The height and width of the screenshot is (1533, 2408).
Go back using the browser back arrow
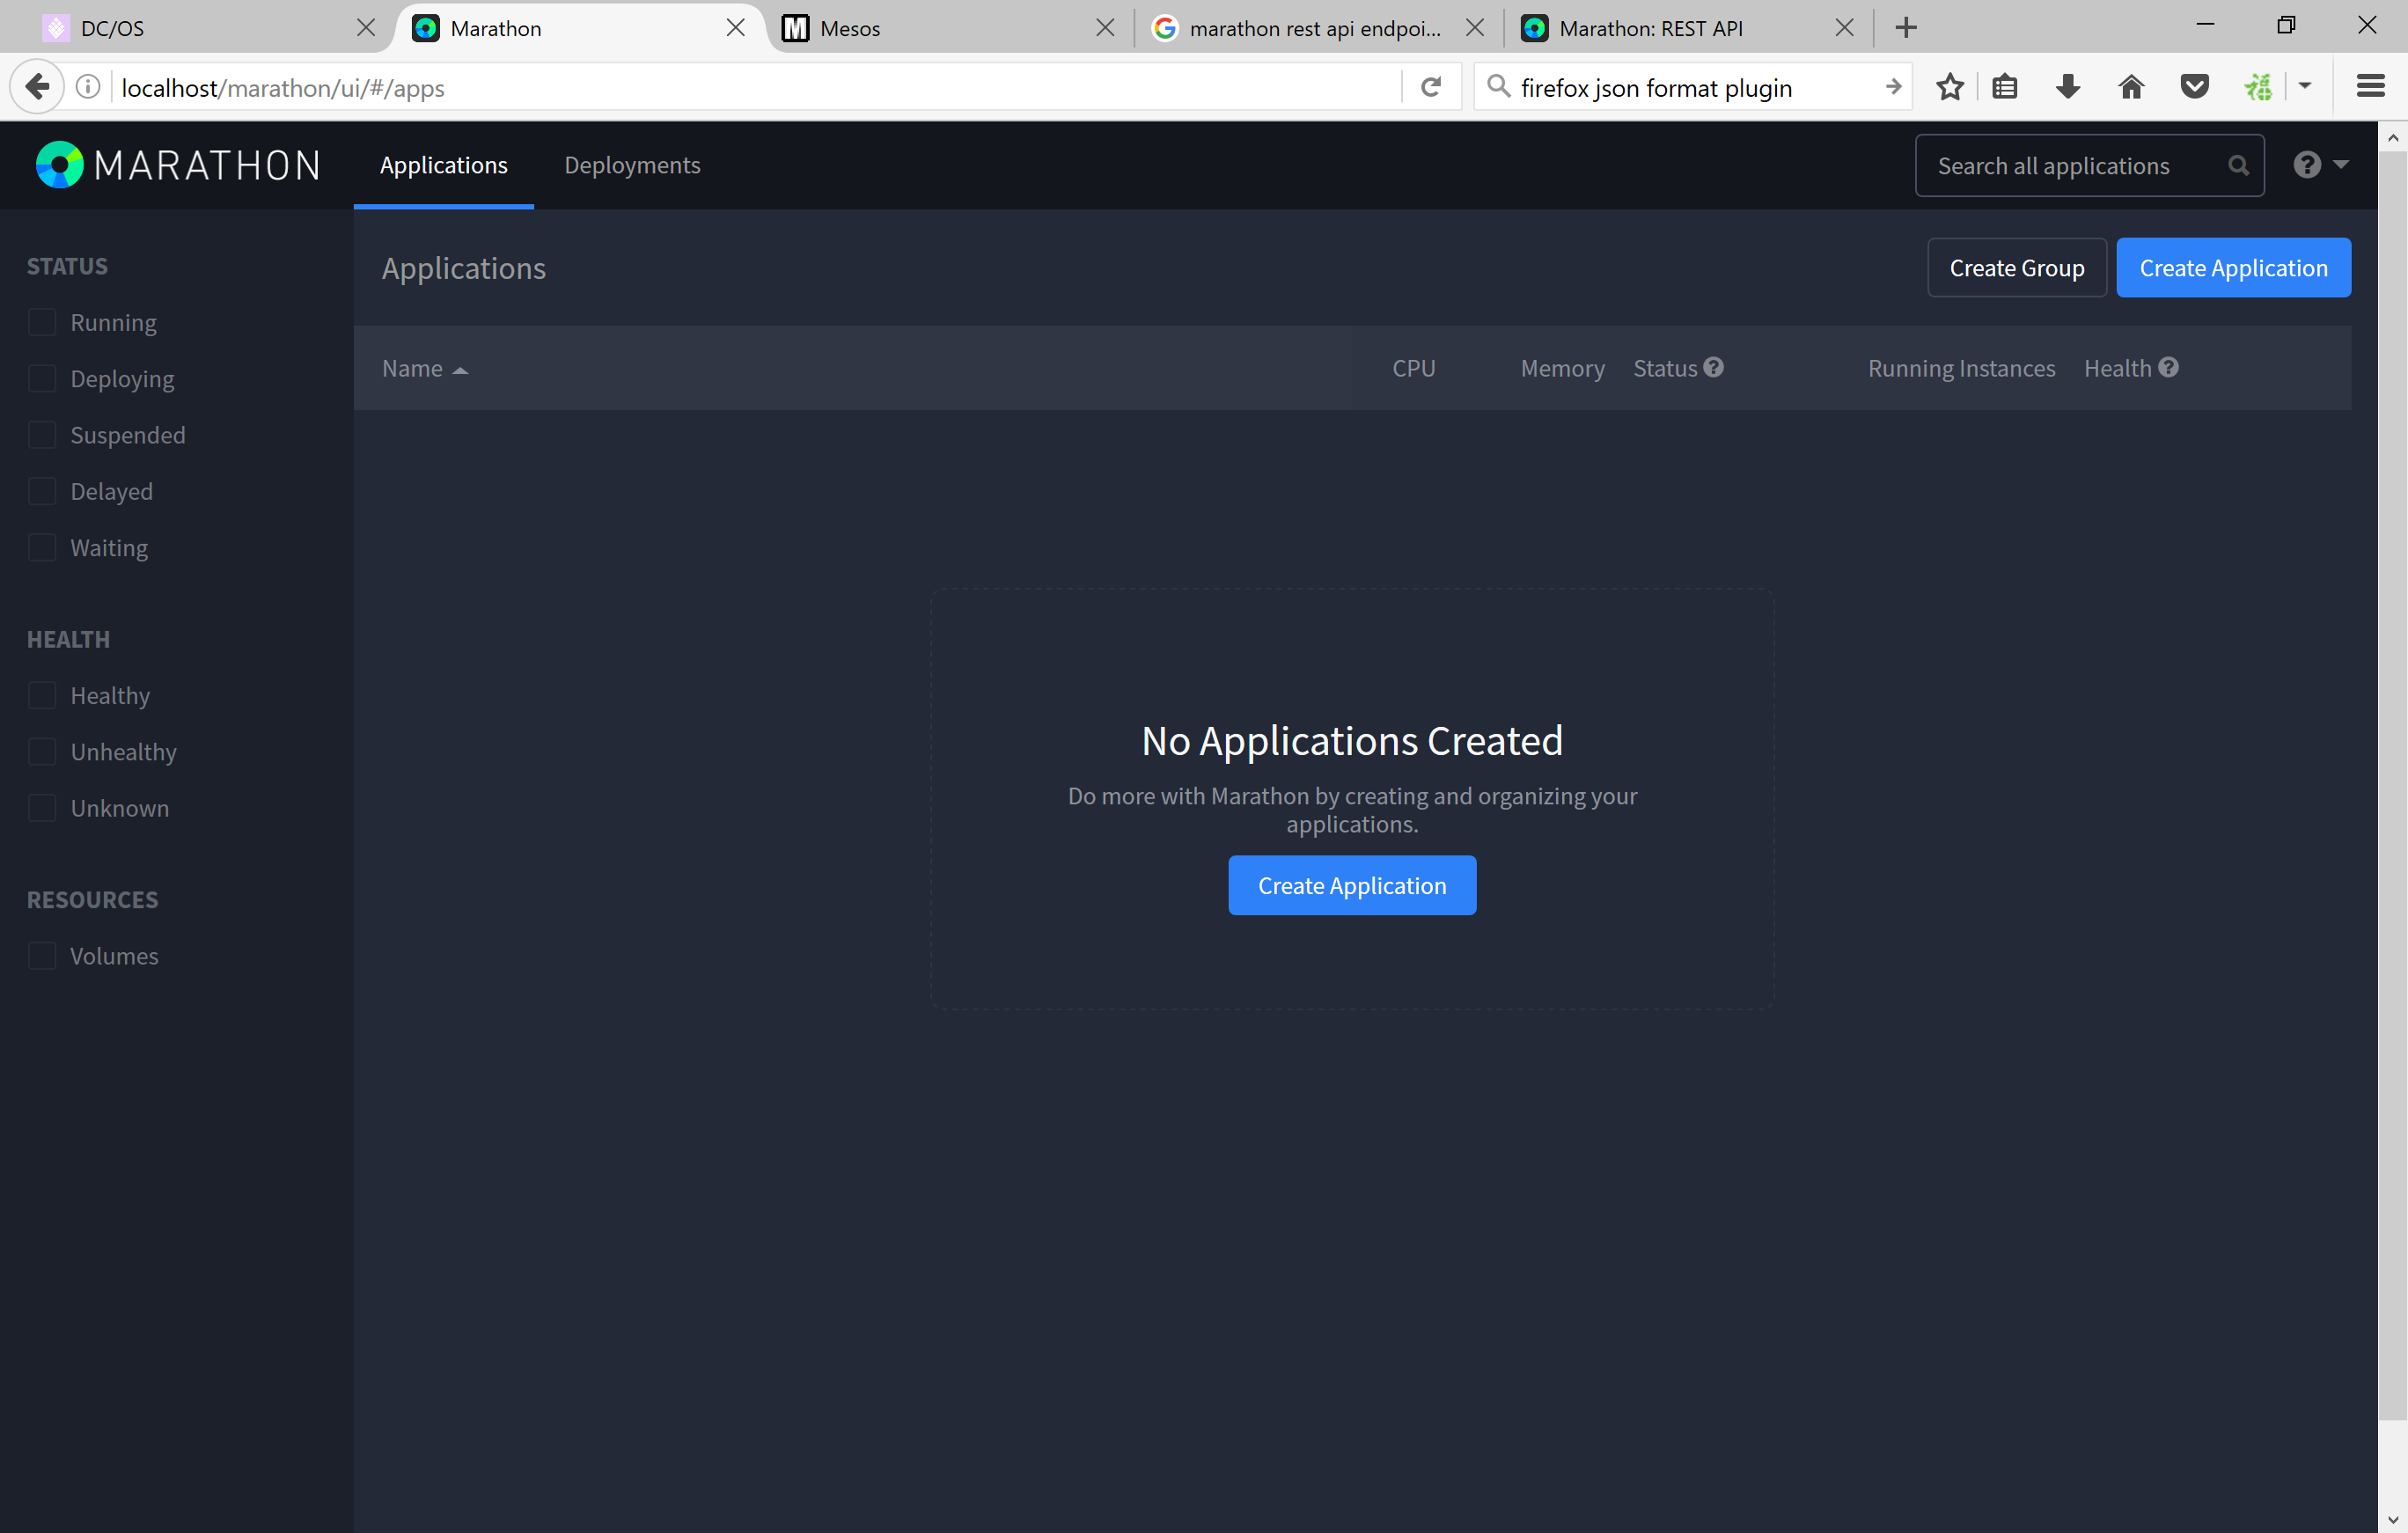click(37, 87)
